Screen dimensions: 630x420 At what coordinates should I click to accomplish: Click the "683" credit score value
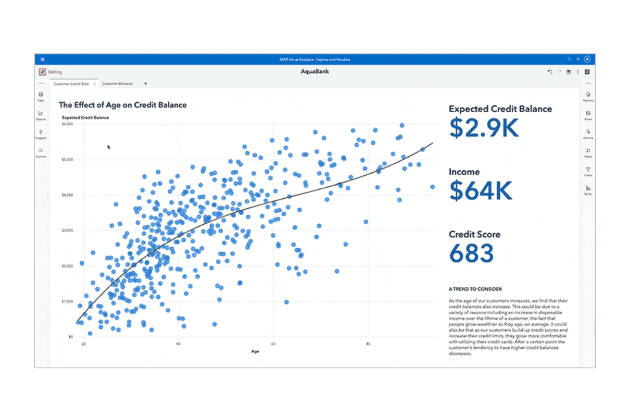[471, 253]
